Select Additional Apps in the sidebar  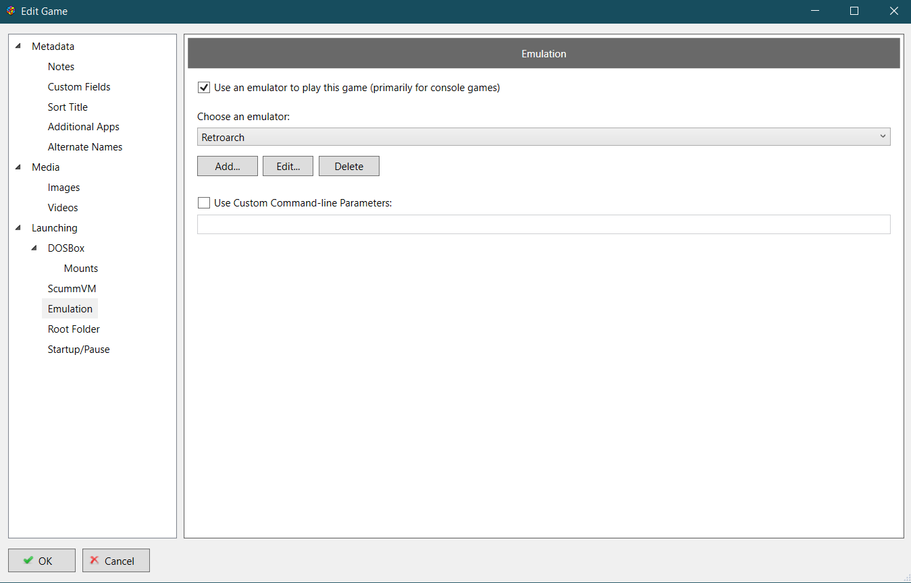[83, 127]
